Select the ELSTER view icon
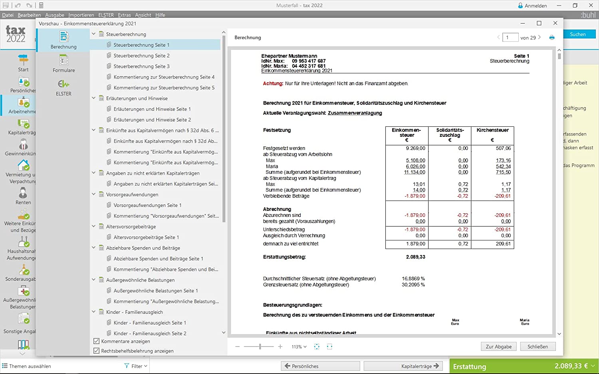 (x=63, y=84)
